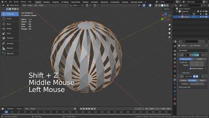209x118 pixels.
Task: Toggle Subdivision modifier render camera icon
Action: [198, 55]
